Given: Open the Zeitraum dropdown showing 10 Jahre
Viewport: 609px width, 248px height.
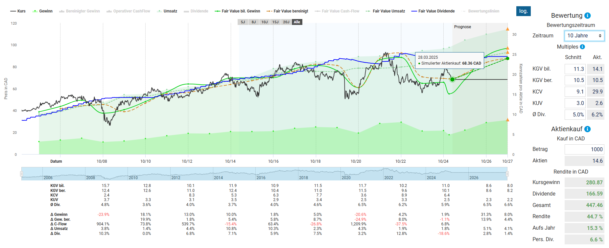Looking at the screenshot, I should coord(584,36).
